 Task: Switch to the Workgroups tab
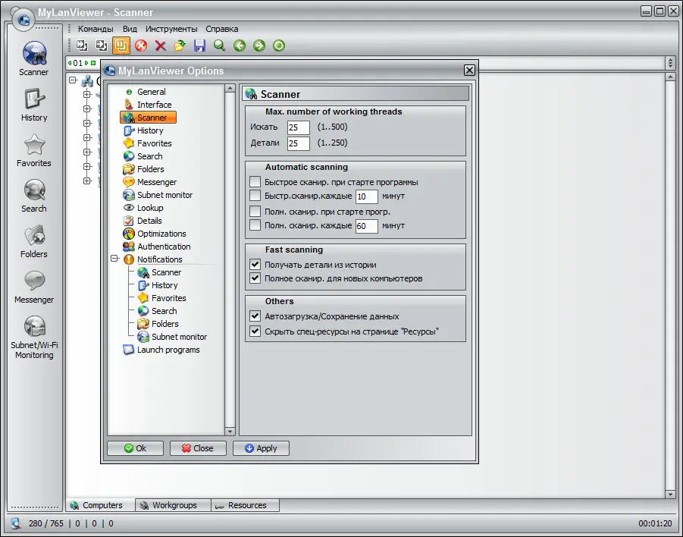[173, 505]
